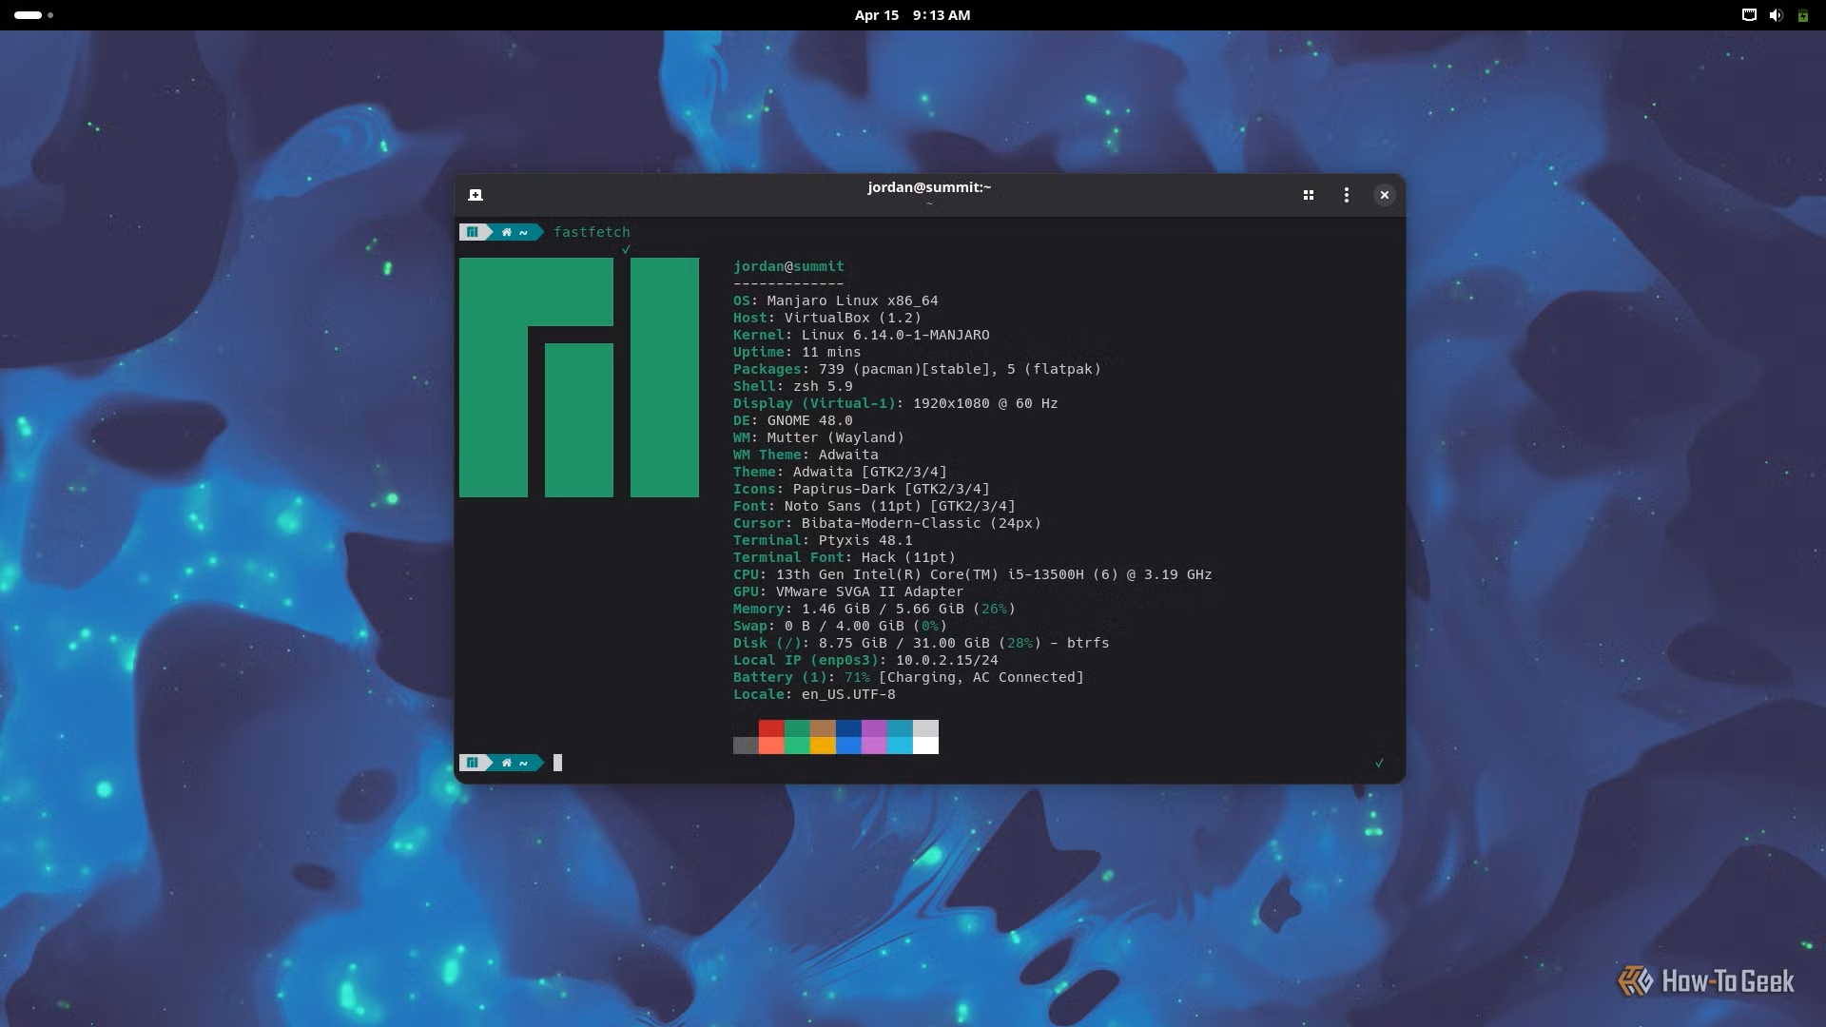Viewport: 1826px width, 1027px height.
Task: Click the green Manjaro ASCII logo artwork
Action: click(x=580, y=378)
